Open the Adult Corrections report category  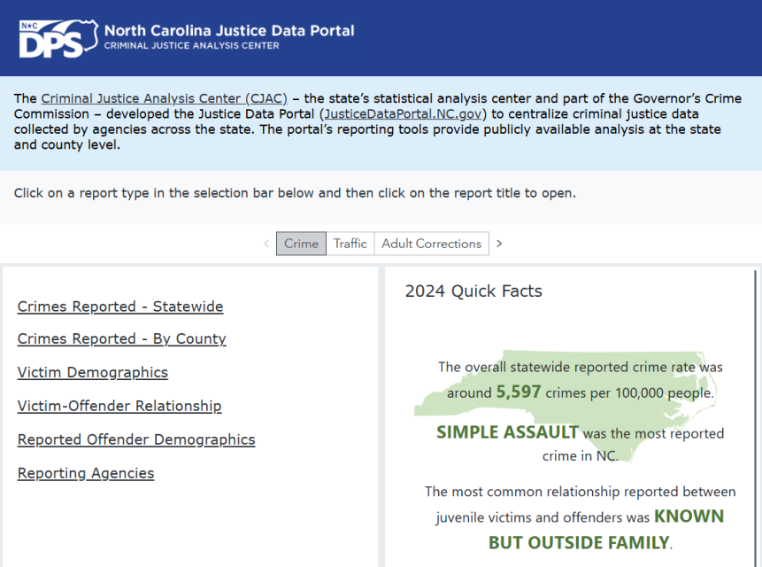(x=431, y=243)
